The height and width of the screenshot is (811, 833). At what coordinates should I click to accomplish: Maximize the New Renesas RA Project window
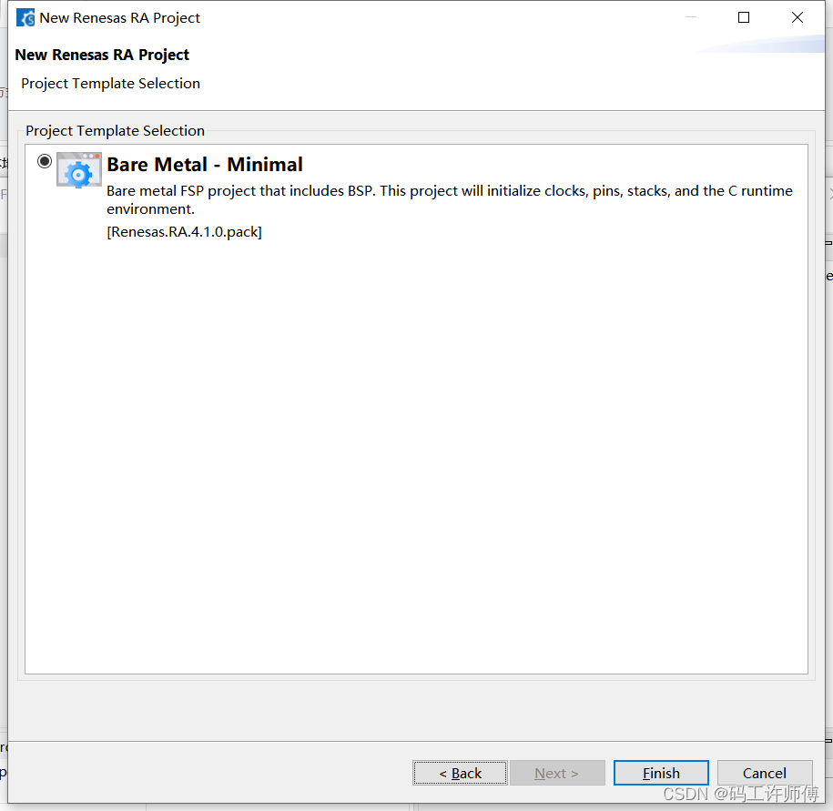(x=744, y=17)
